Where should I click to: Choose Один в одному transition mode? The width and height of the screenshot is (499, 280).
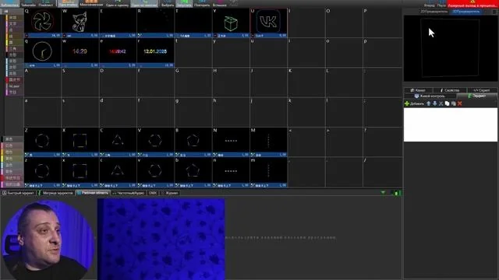click(x=117, y=3)
